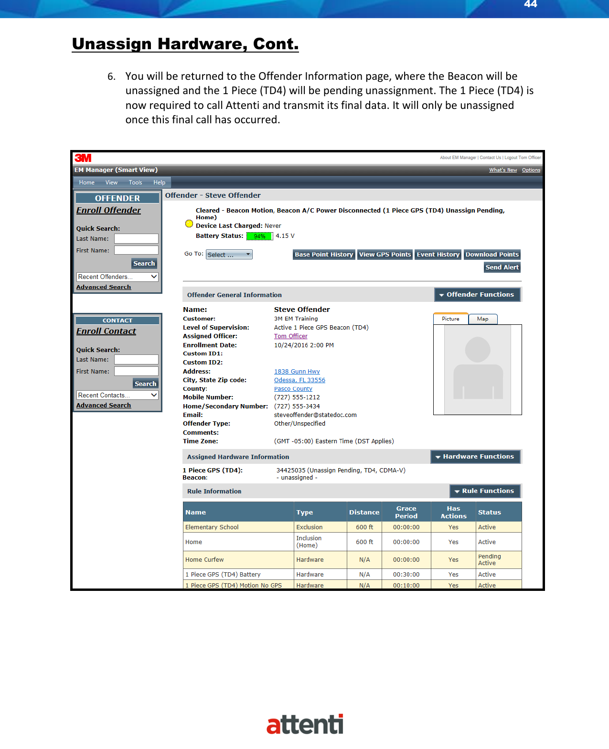Screen dimensions: 609x749
Task: Select the Home Curfew rule row
Action: click(353, 560)
